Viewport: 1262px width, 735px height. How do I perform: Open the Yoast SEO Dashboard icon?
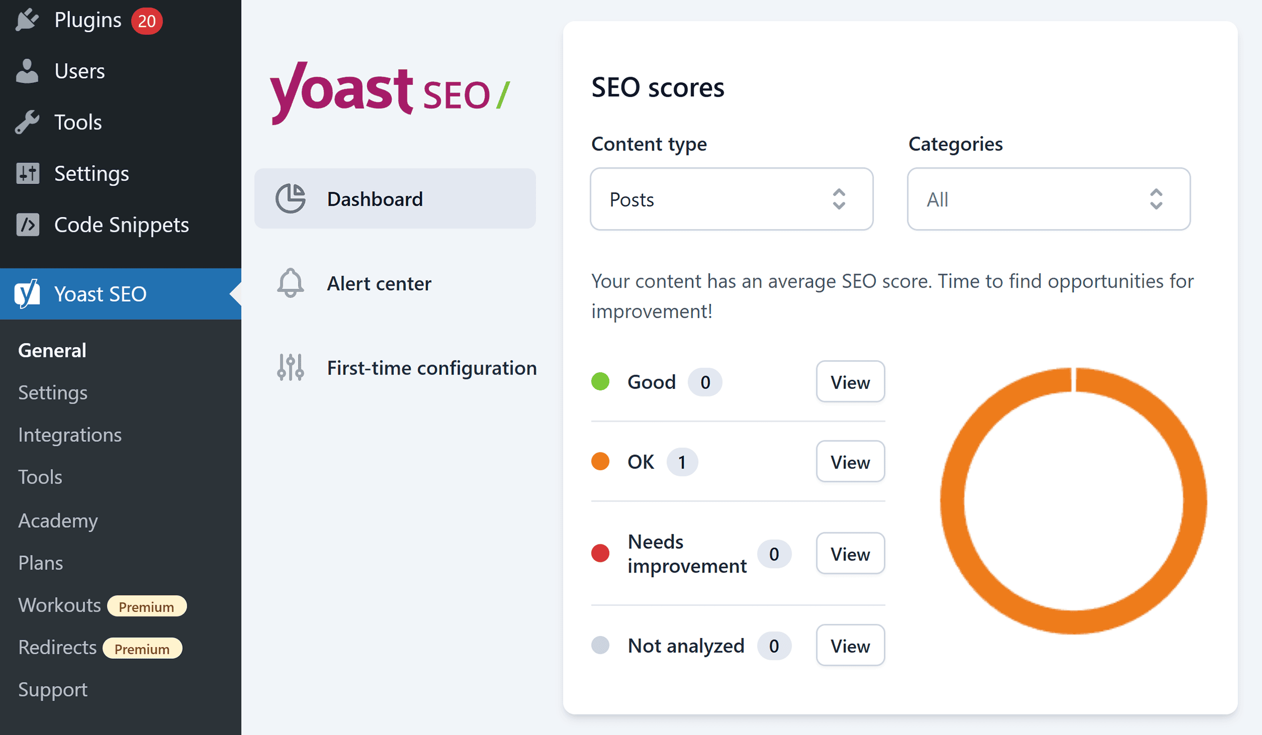(x=291, y=198)
